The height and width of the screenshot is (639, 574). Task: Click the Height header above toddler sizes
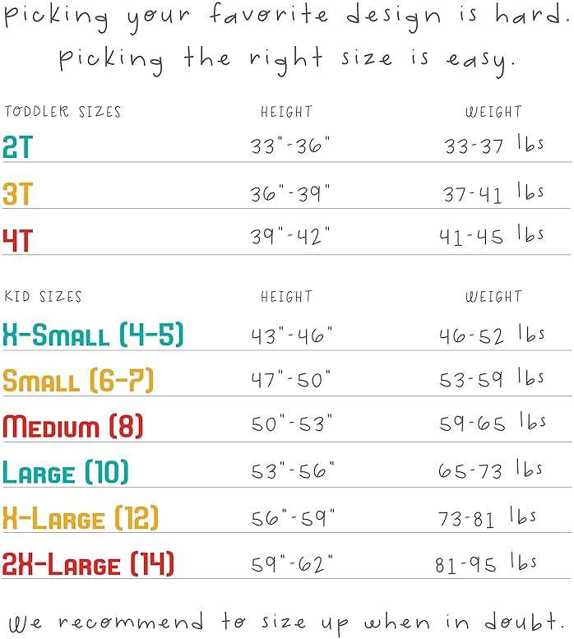(286, 112)
